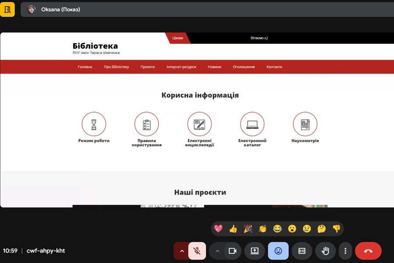This screenshot has height=263, width=394.
Task: Toggle the camera on or off
Action: click(232, 251)
